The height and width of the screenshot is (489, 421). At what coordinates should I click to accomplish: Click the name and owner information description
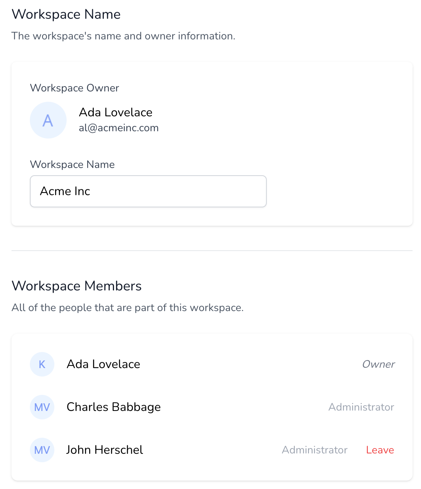(123, 36)
